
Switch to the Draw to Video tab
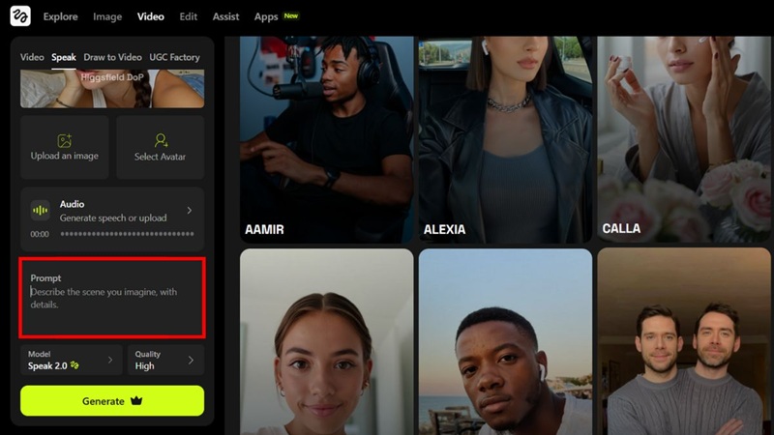tap(112, 57)
